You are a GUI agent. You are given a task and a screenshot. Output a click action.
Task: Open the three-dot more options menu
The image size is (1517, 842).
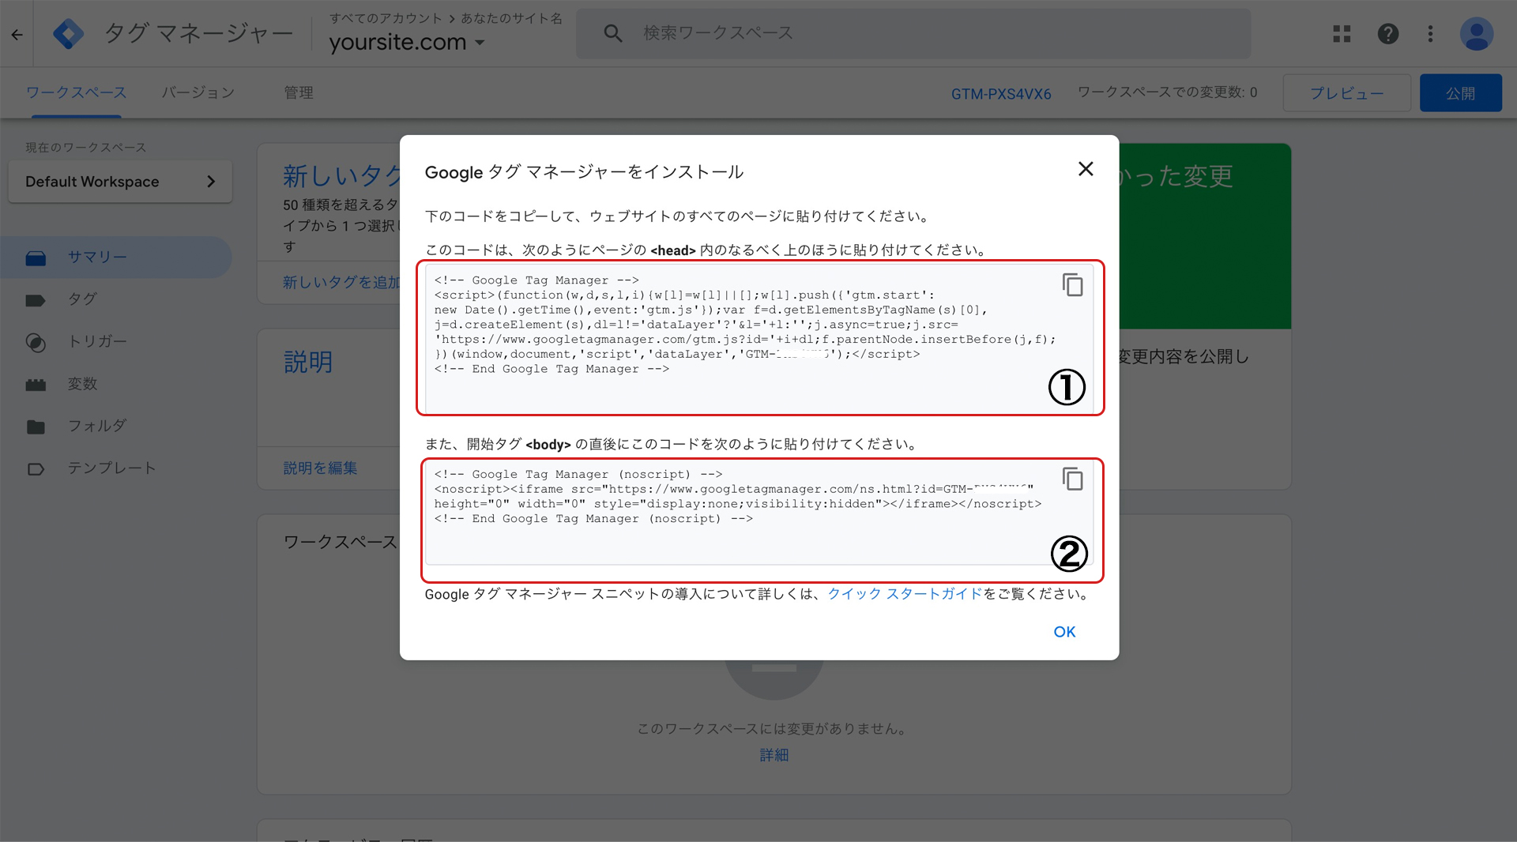coord(1430,34)
